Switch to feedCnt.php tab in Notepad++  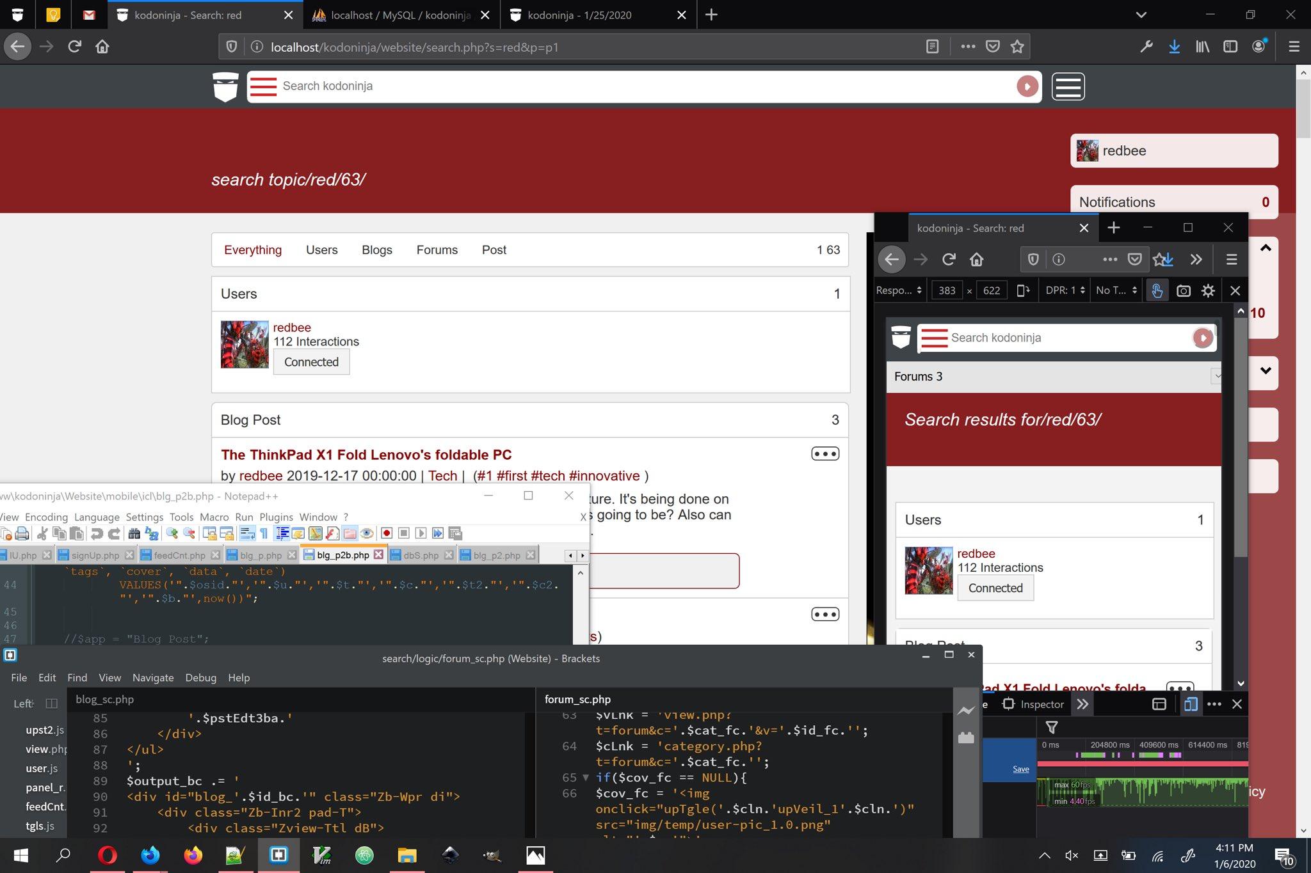click(179, 555)
